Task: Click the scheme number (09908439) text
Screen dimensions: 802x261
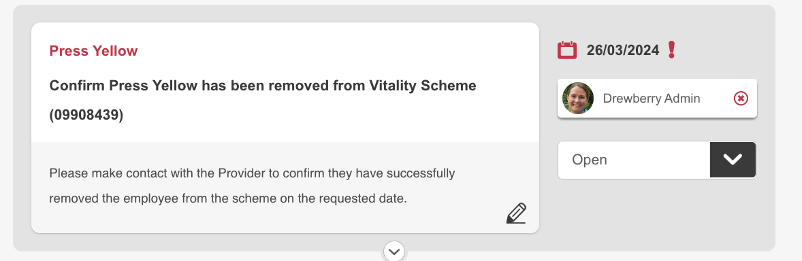Action: point(86,116)
